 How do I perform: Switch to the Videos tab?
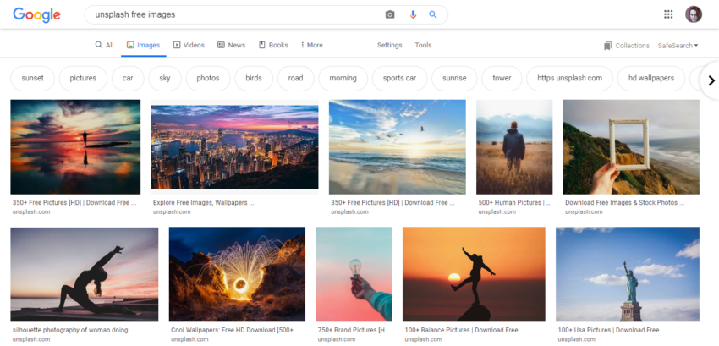tap(189, 45)
